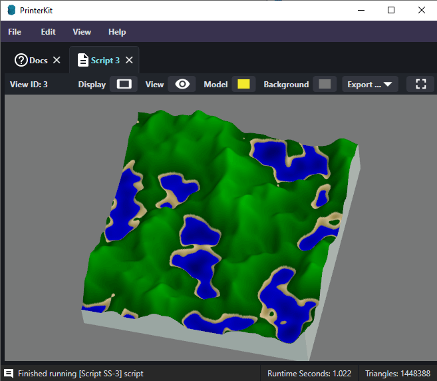This screenshot has height=381, width=437.
Task: Click 'Finished running [Script SS-3] script' status text
Action: [80, 374]
